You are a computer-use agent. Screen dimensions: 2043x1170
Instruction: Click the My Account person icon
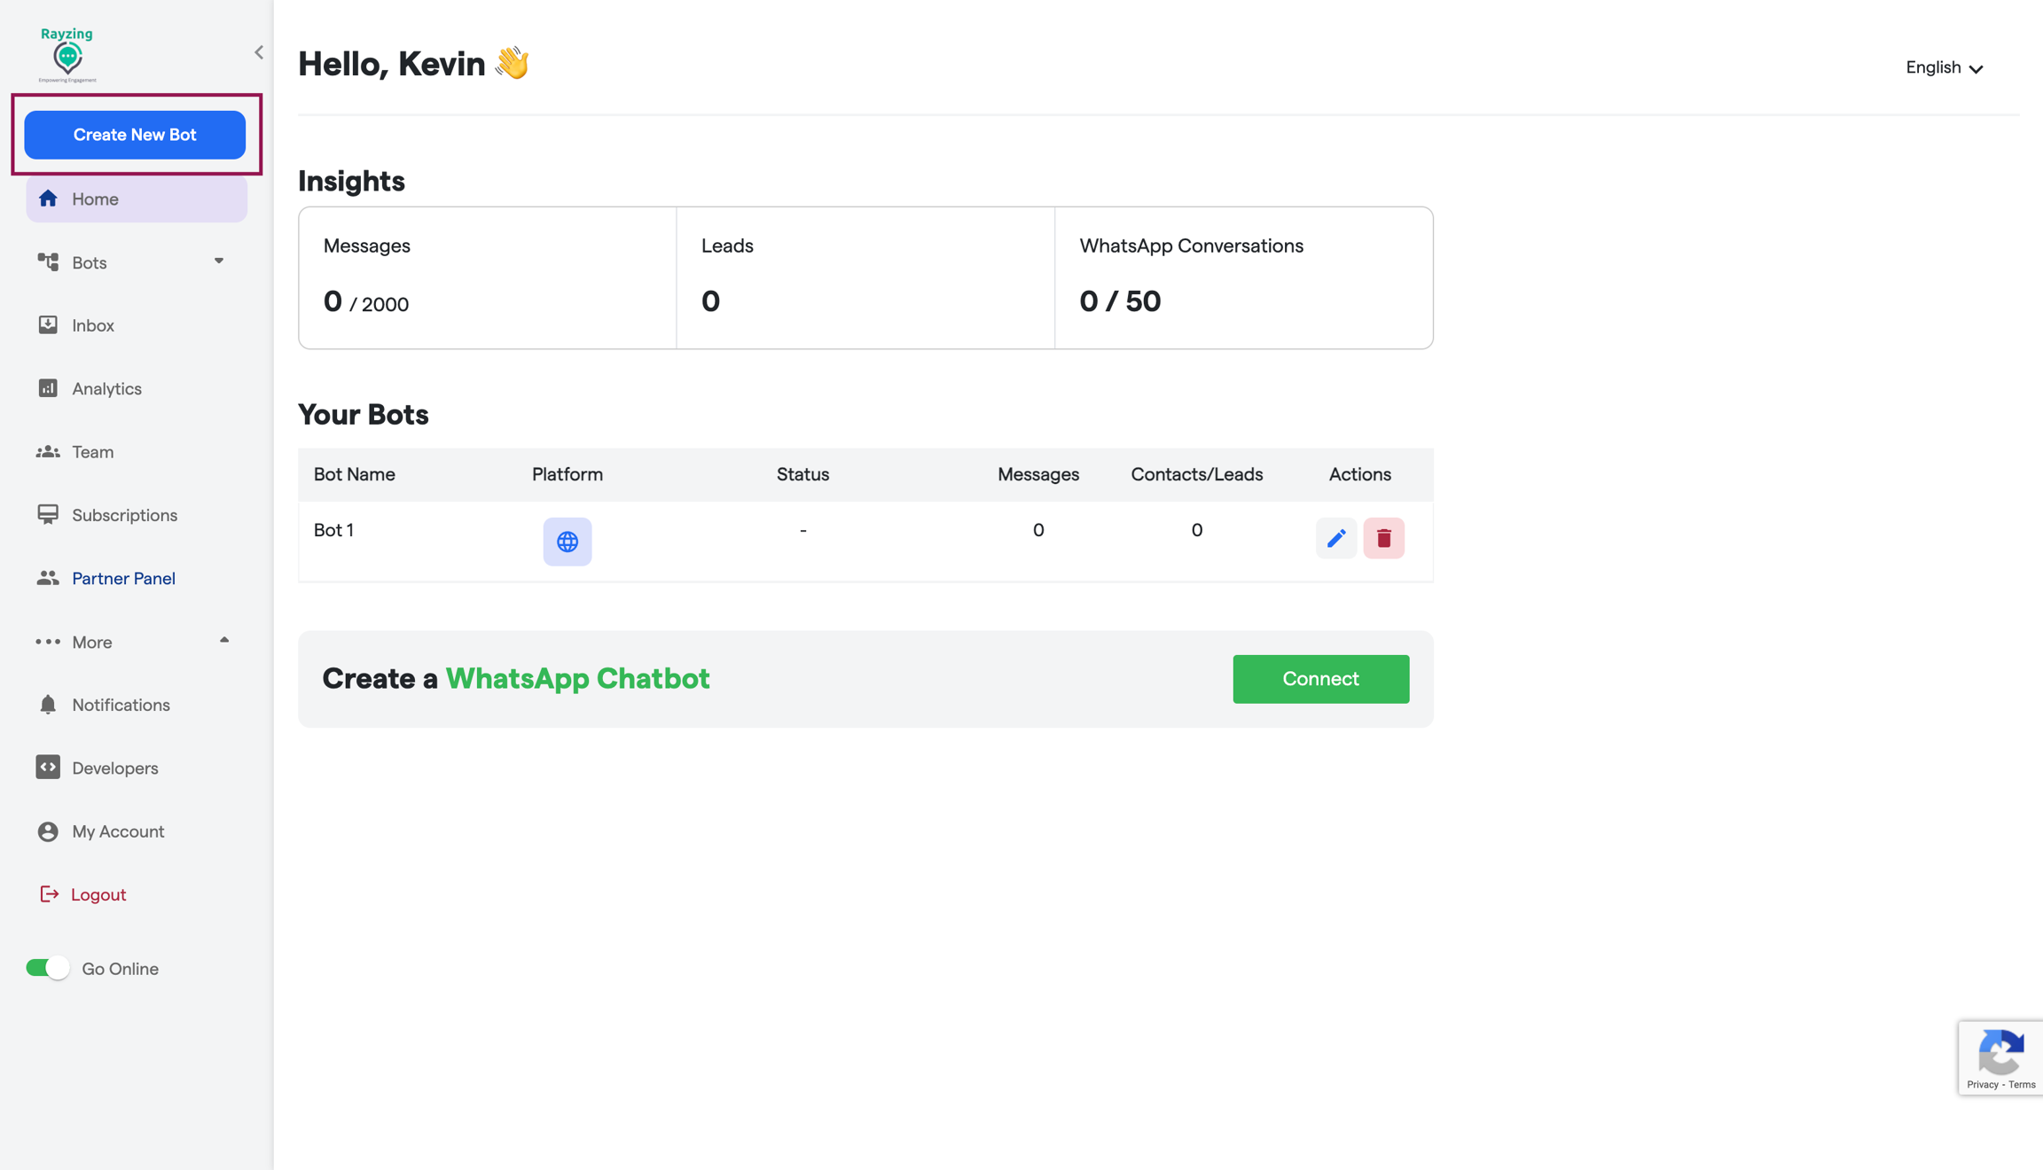point(48,831)
